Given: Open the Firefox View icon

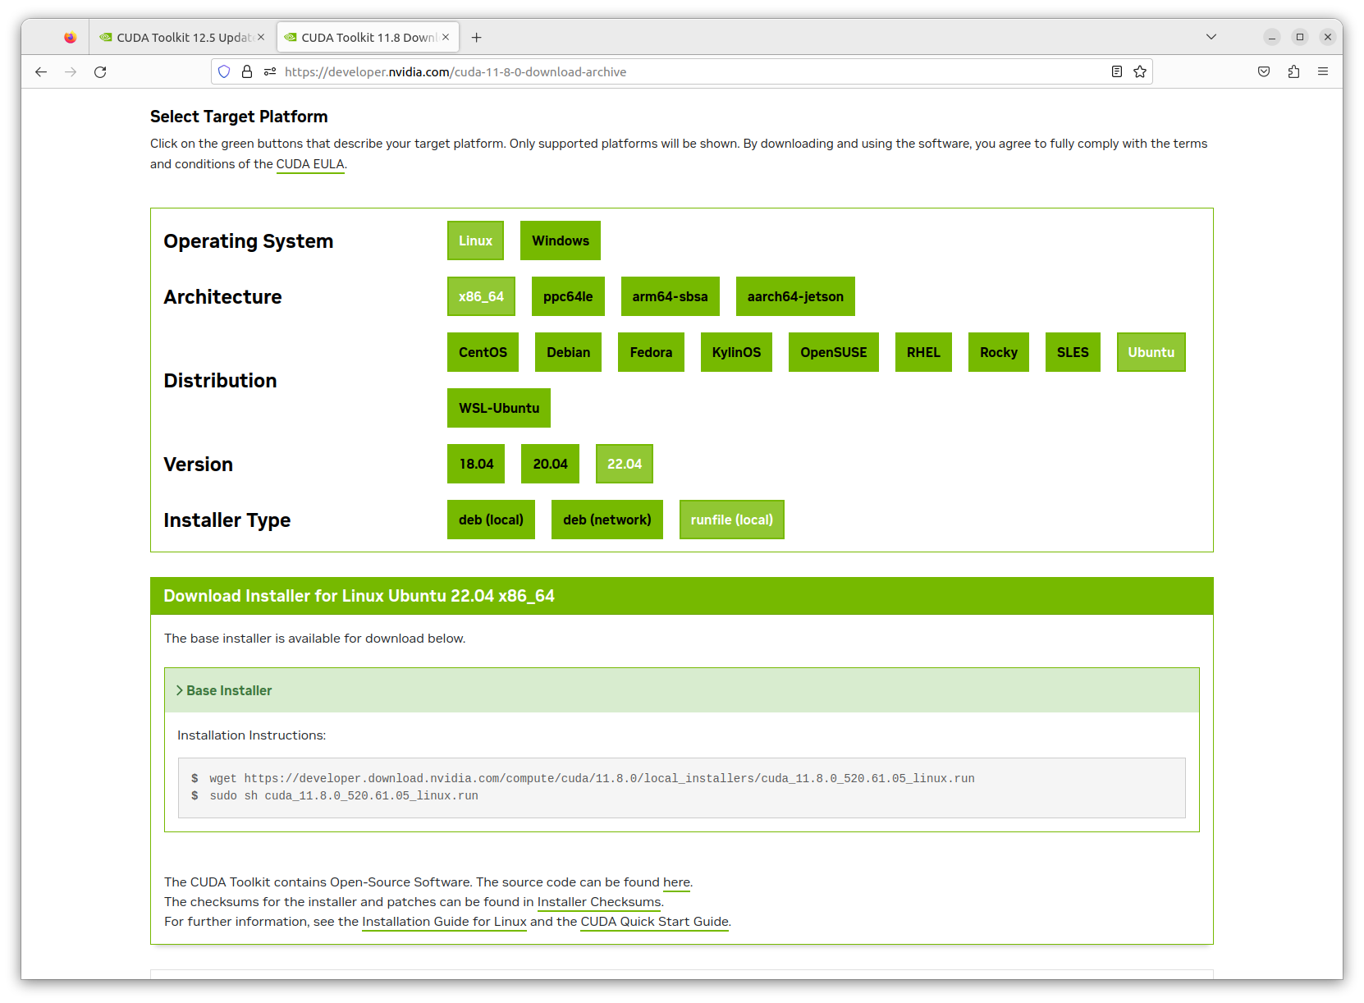Looking at the screenshot, I should coord(71,38).
